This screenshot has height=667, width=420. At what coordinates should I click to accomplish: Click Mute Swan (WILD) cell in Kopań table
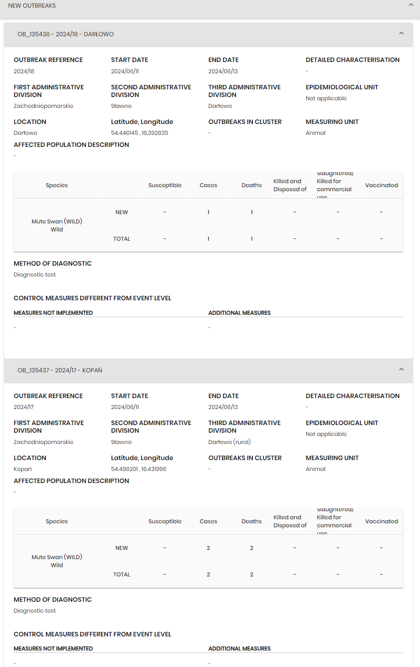tap(57, 557)
